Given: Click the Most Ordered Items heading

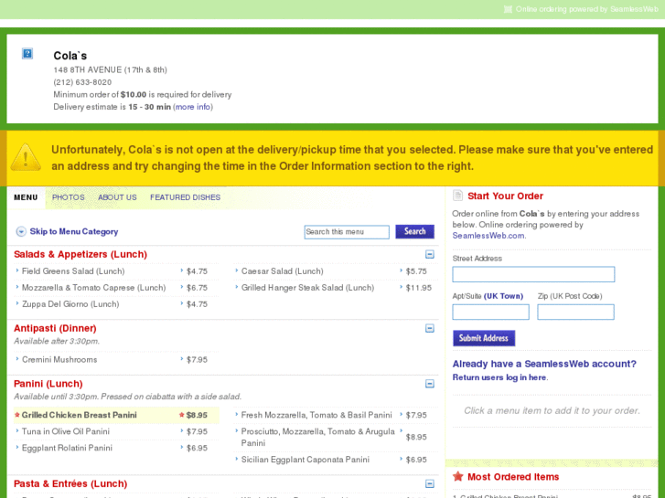Looking at the screenshot, I should click(x=513, y=477).
